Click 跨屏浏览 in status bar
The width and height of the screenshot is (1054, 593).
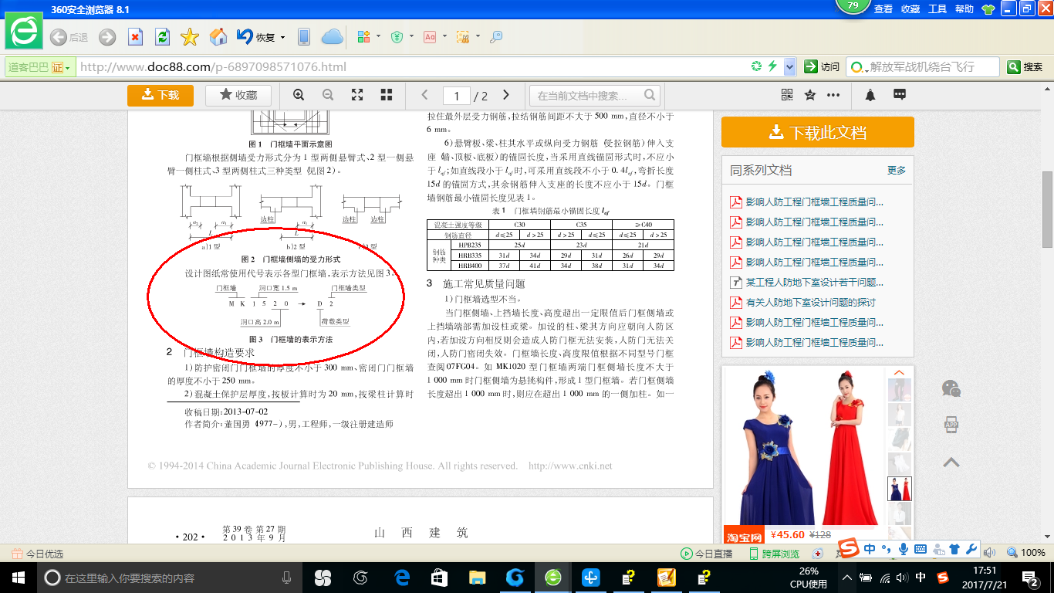click(775, 554)
